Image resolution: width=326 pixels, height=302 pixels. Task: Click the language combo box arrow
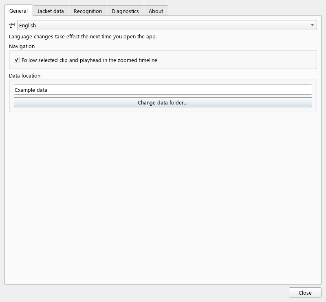[x=312, y=25]
